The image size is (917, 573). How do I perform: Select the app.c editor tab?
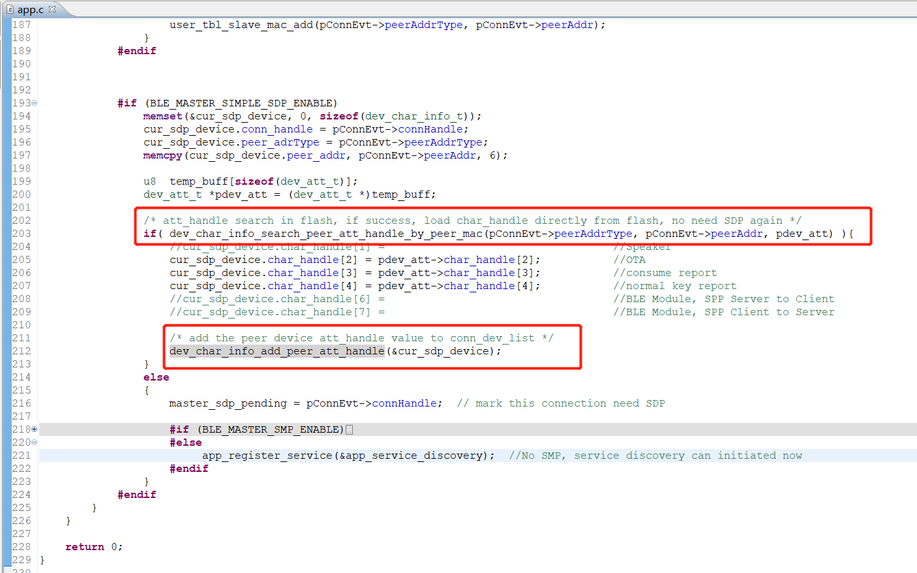31,10
